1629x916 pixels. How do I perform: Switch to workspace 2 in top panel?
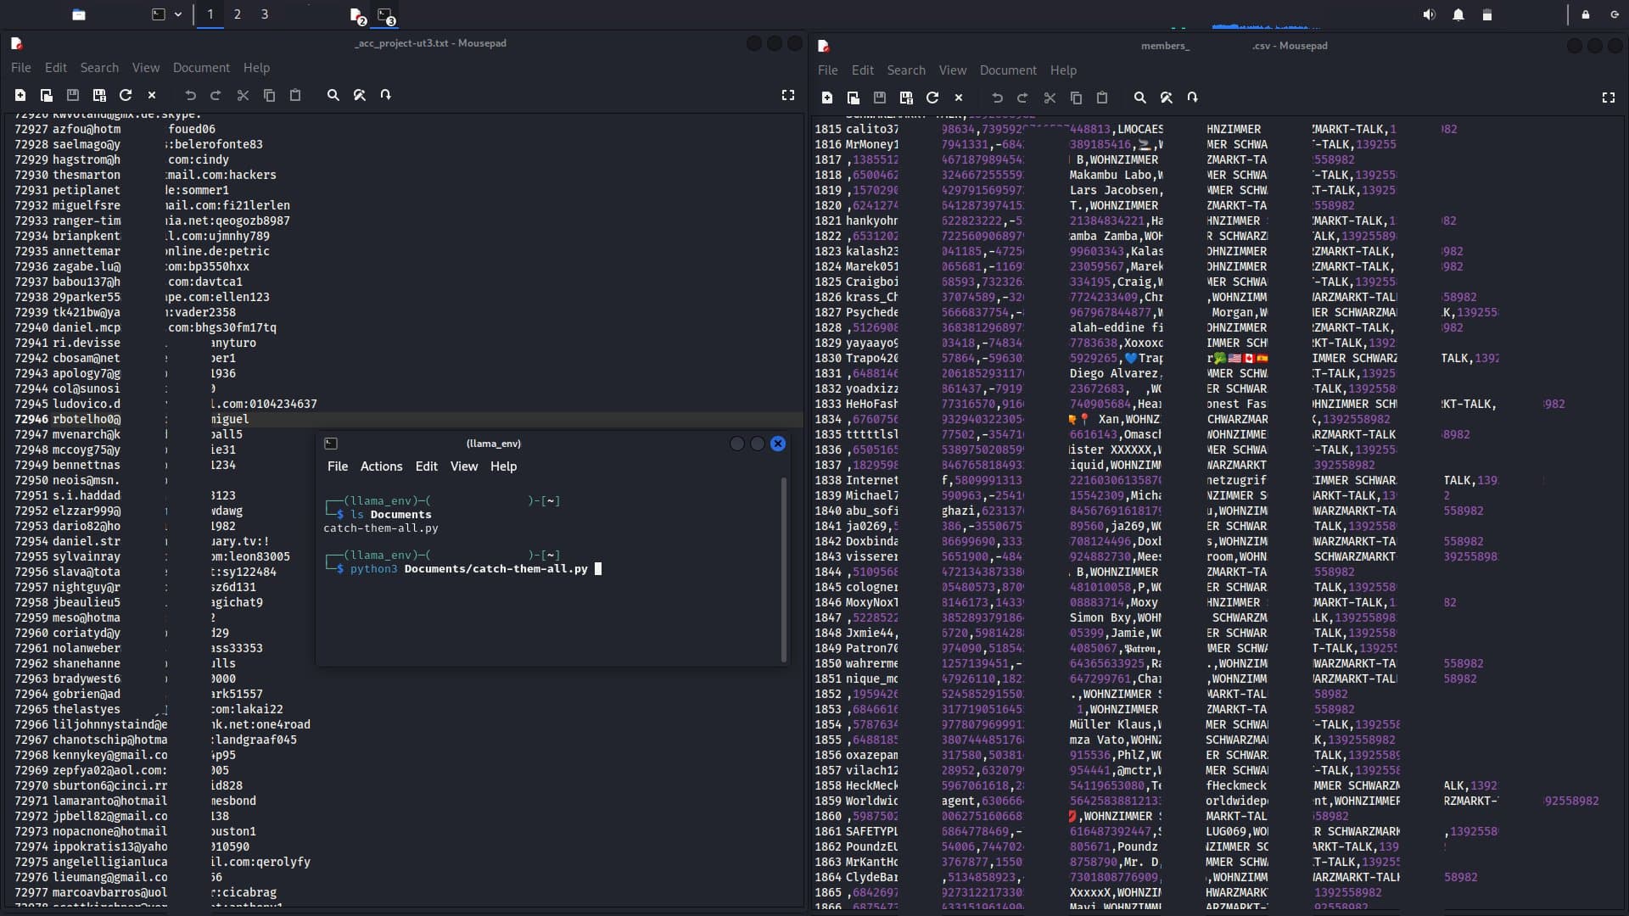pyautogui.click(x=238, y=14)
